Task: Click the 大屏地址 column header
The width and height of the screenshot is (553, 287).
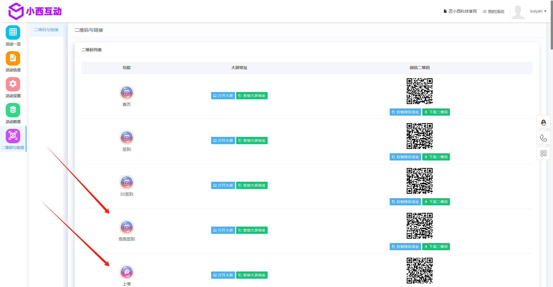Action: 239,68
